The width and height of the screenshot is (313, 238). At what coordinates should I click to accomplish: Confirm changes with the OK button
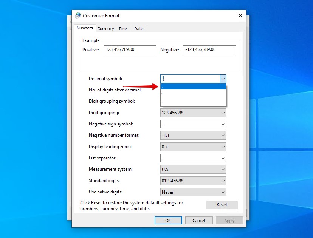click(168, 221)
